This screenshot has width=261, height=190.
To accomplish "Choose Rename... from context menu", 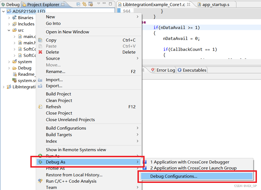I will [x=89, y=71].
